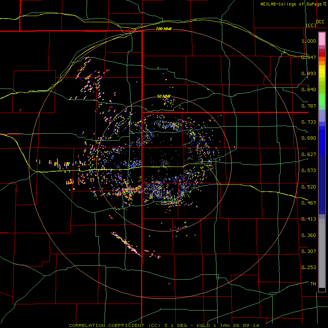Click the 0.573 color scale value
This screenshot has height=328, width=328.
(309, 171)
